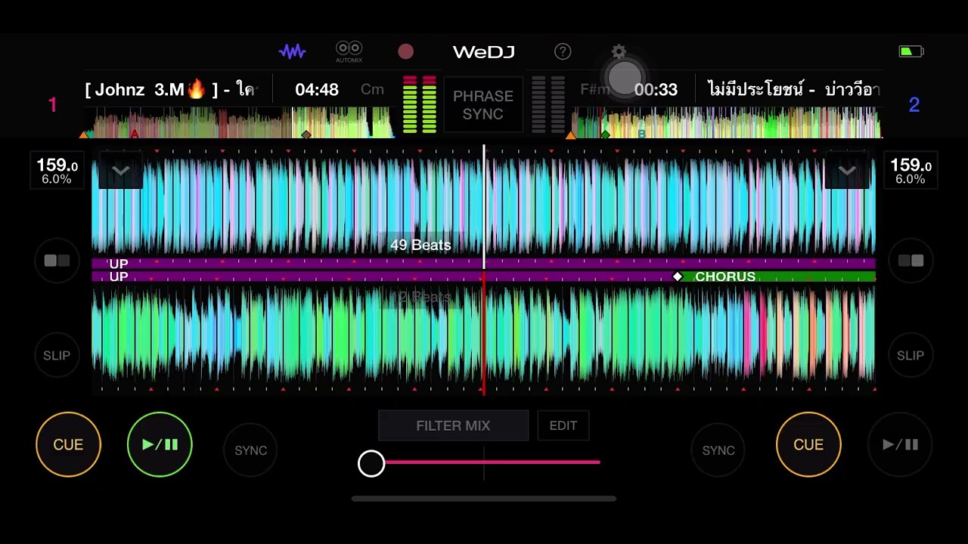Start deck 2 with the play/pause button
The image size is (968, 544).
[900, 444]
